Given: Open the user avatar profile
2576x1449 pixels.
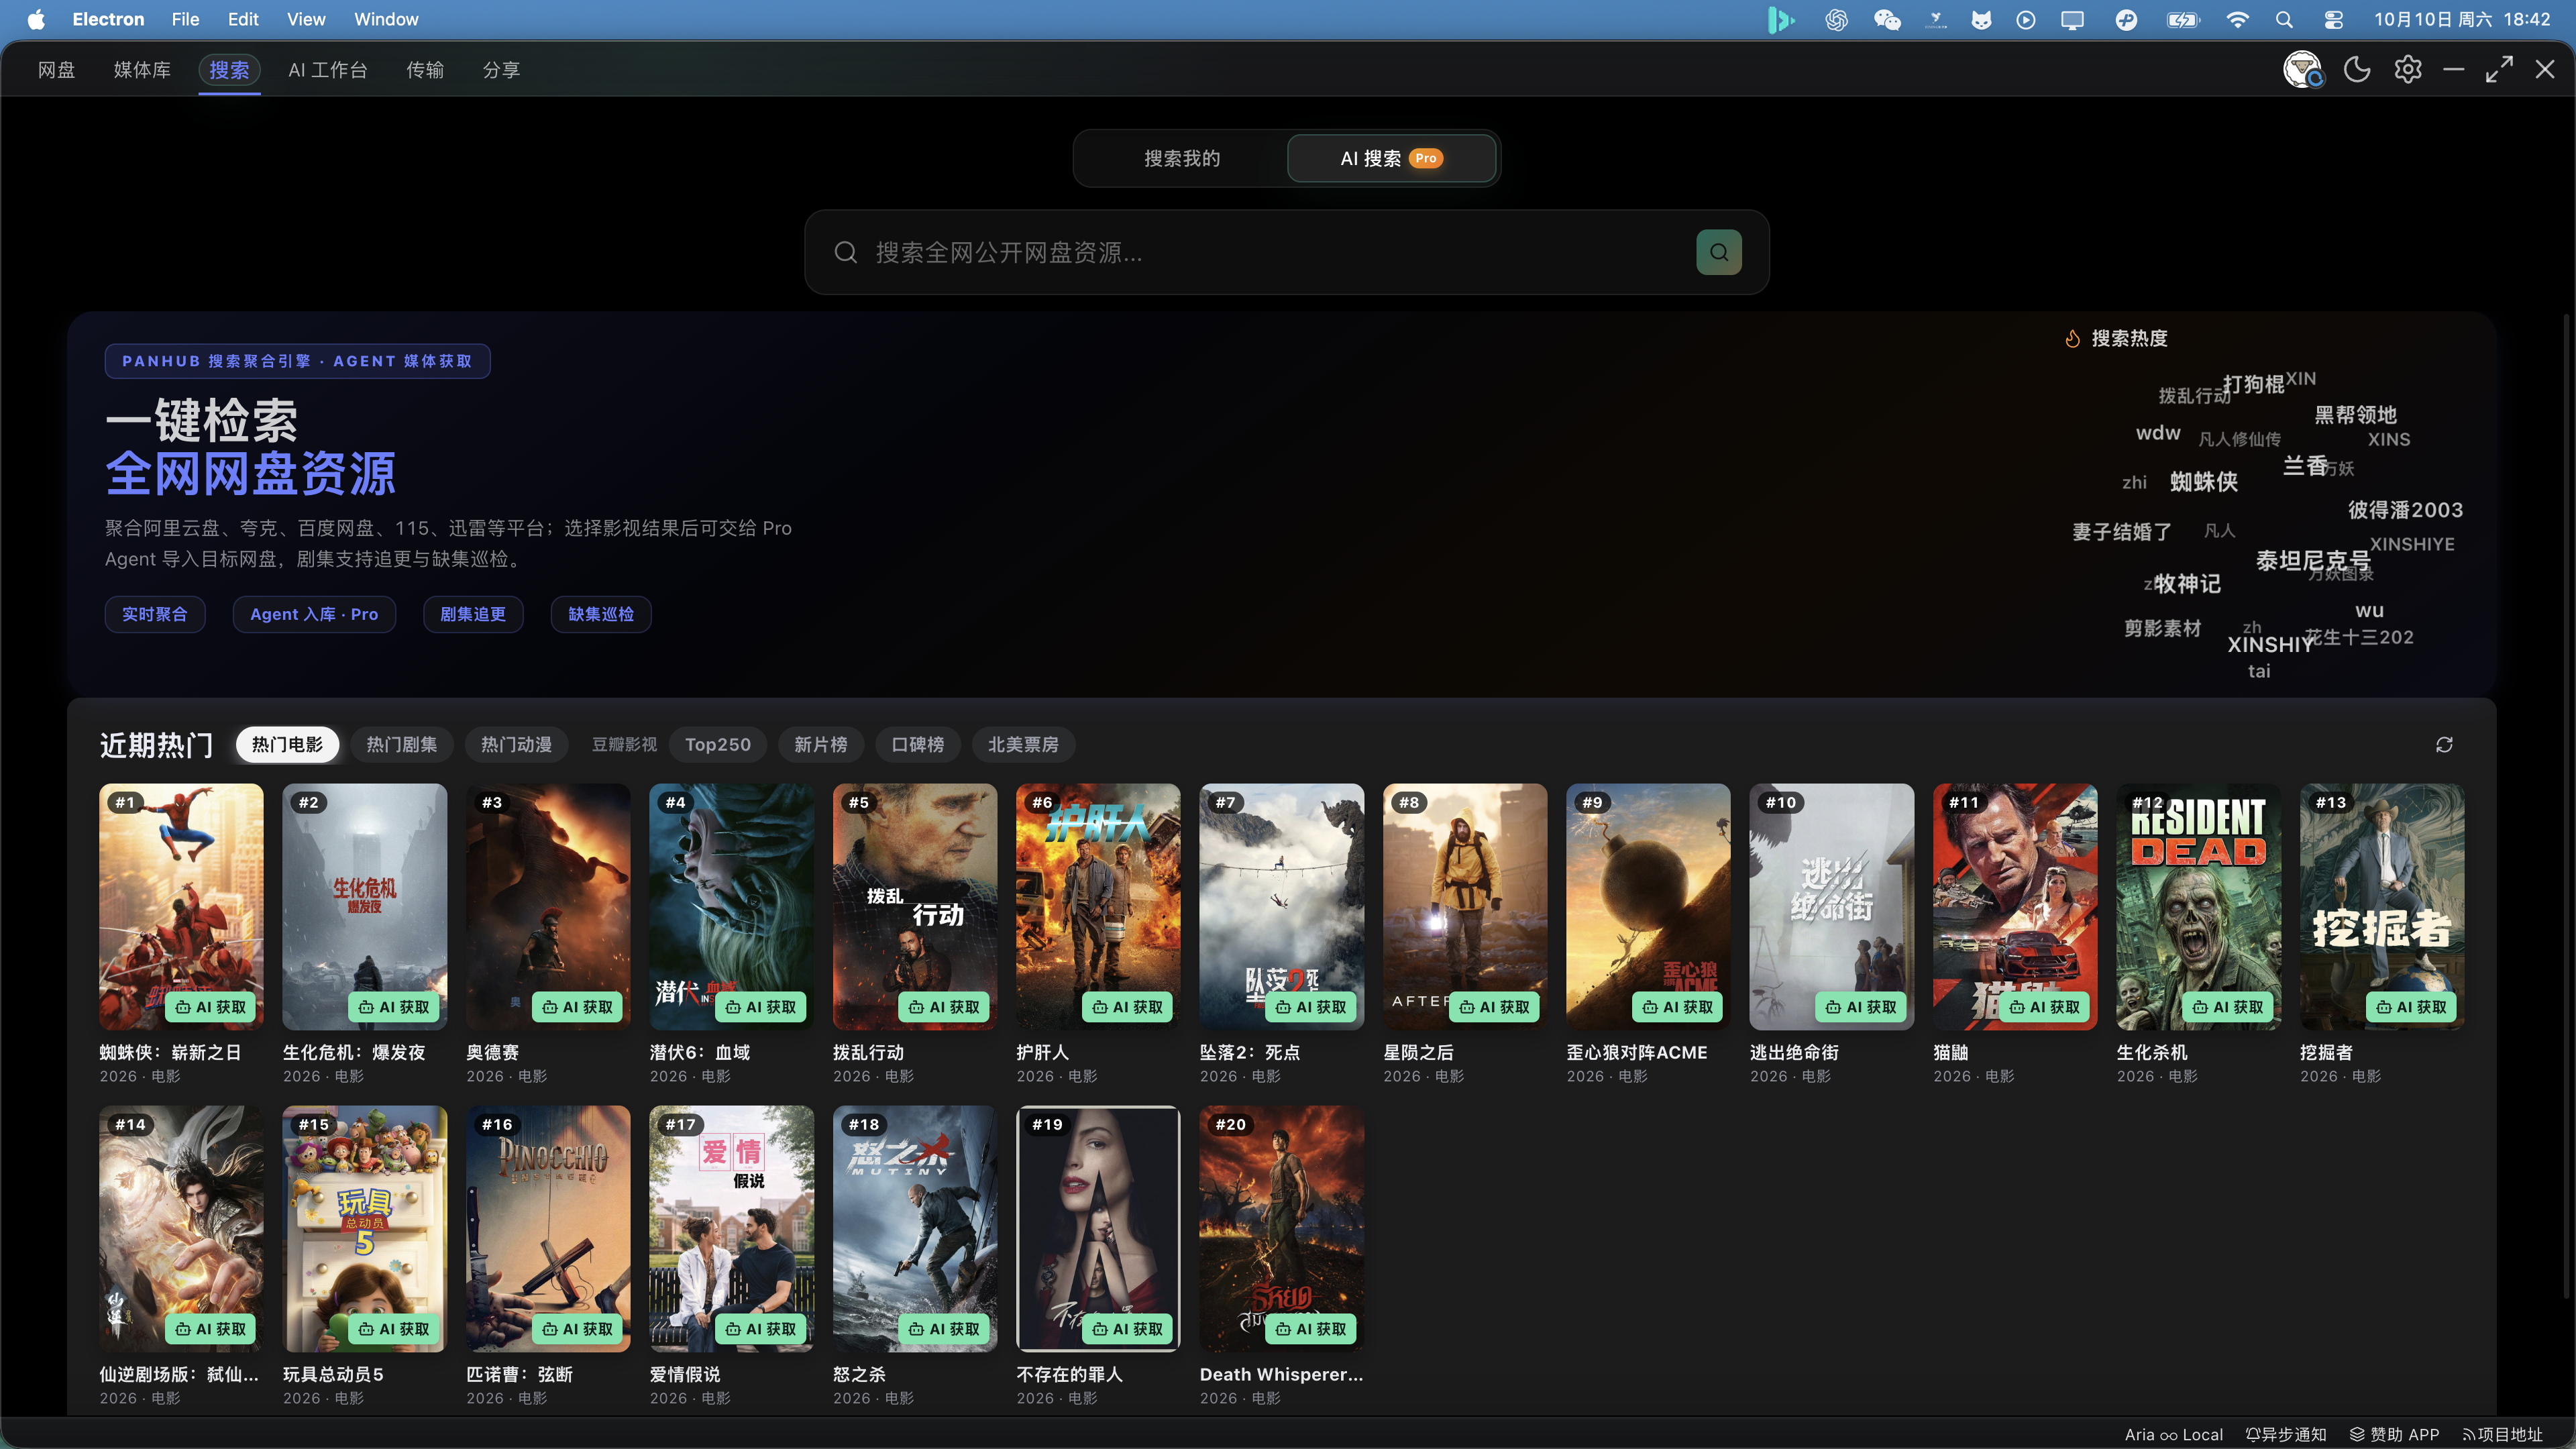Looking at the screenshot, I should [2302, 69].
